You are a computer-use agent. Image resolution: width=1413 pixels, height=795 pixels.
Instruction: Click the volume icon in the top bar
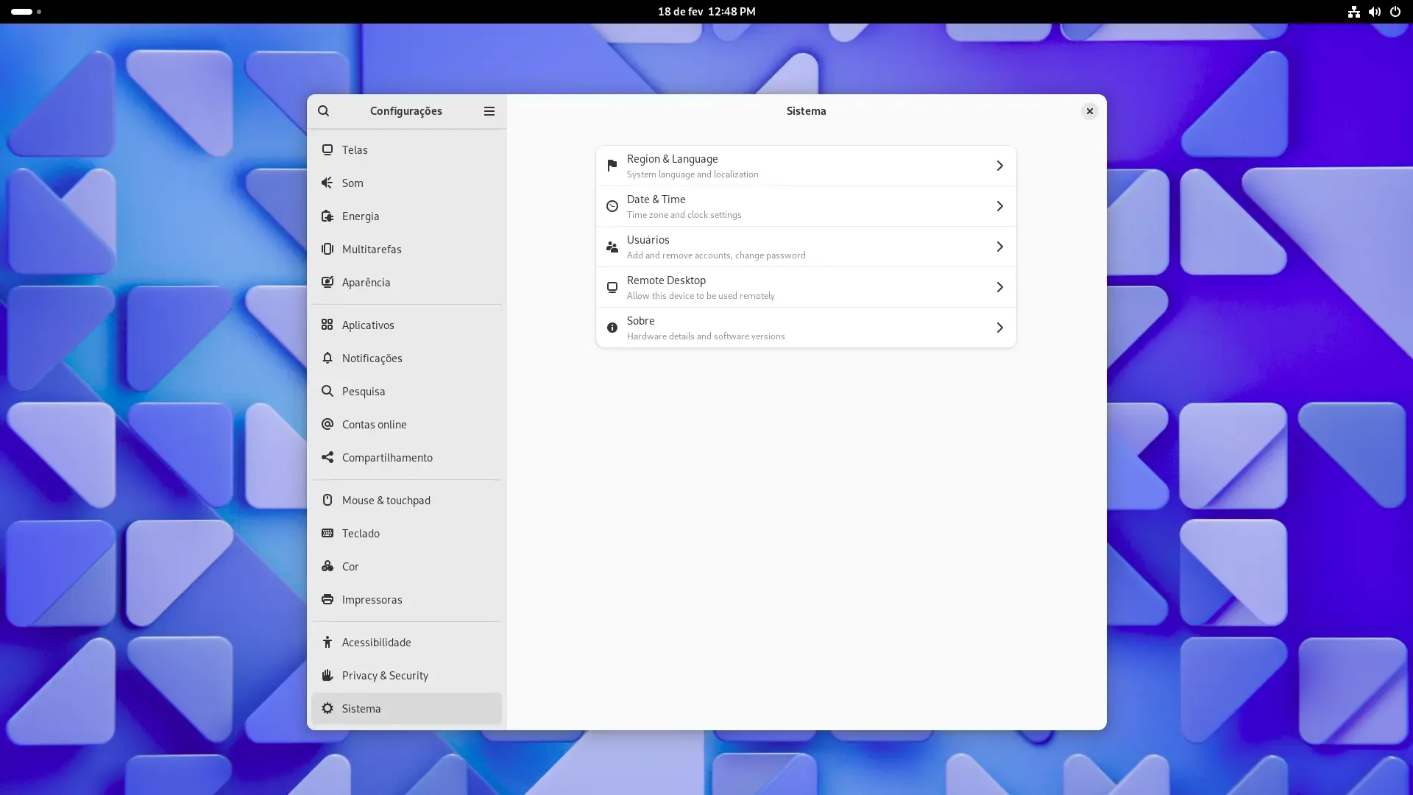tap(1374, 12)
